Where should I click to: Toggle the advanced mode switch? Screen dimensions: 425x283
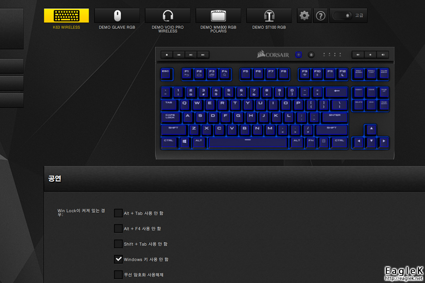click(x=343, y=16)
